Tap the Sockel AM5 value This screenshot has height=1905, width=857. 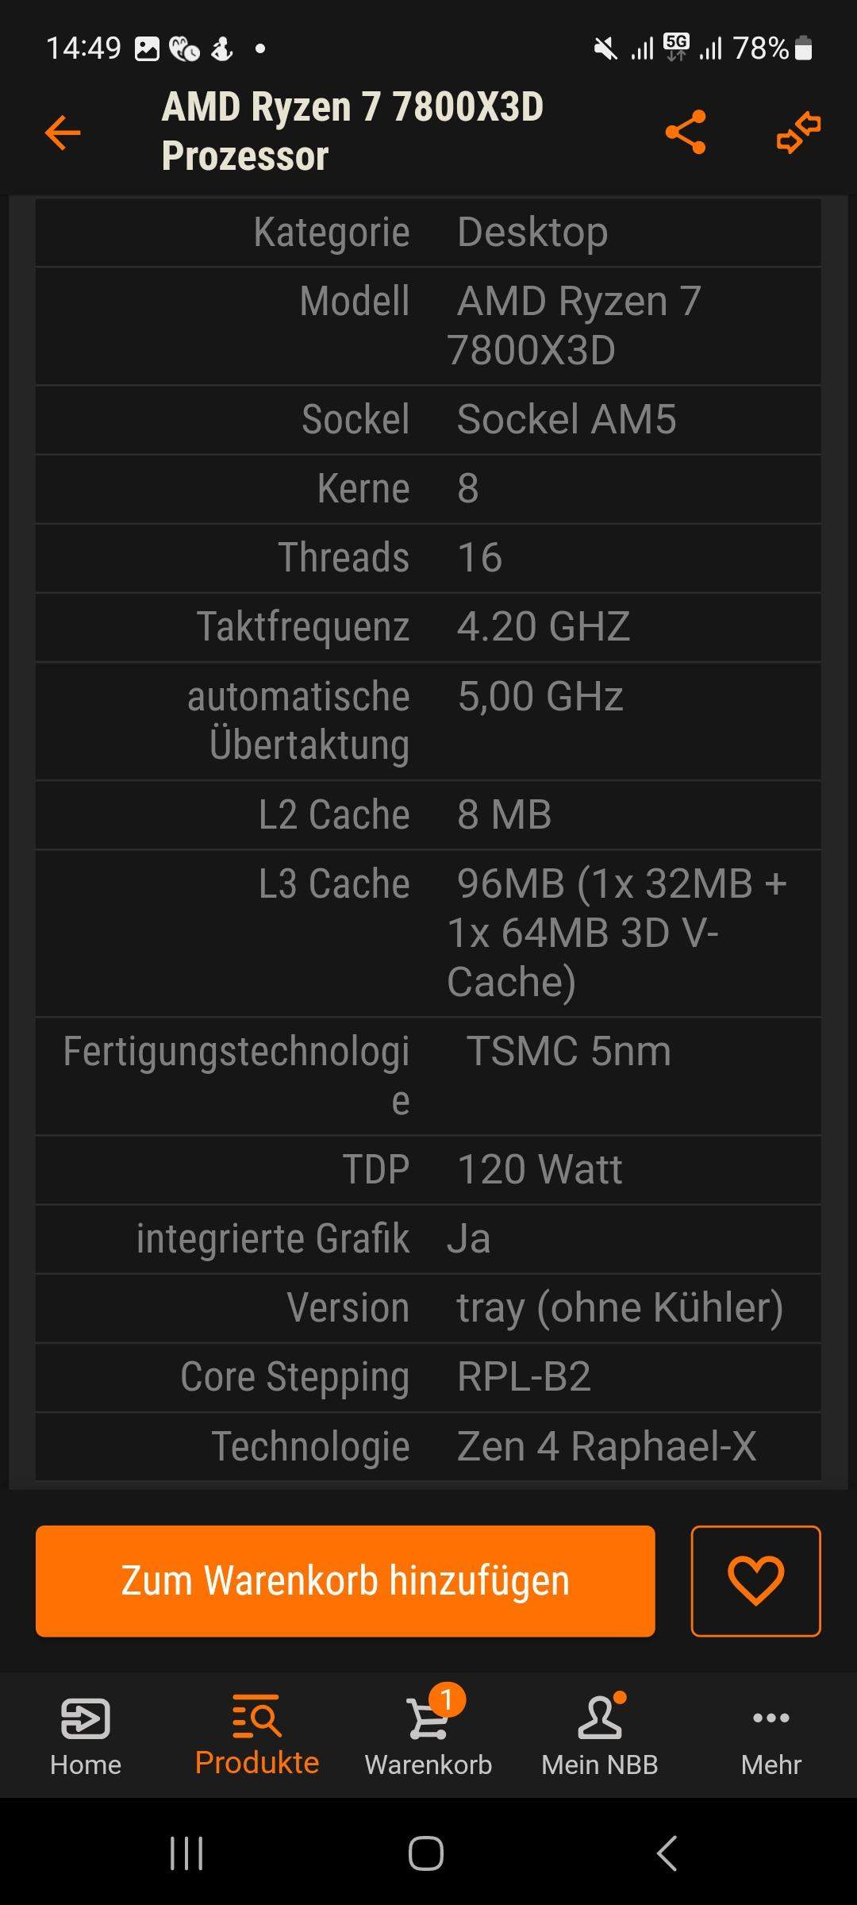(x=567, y=419)
